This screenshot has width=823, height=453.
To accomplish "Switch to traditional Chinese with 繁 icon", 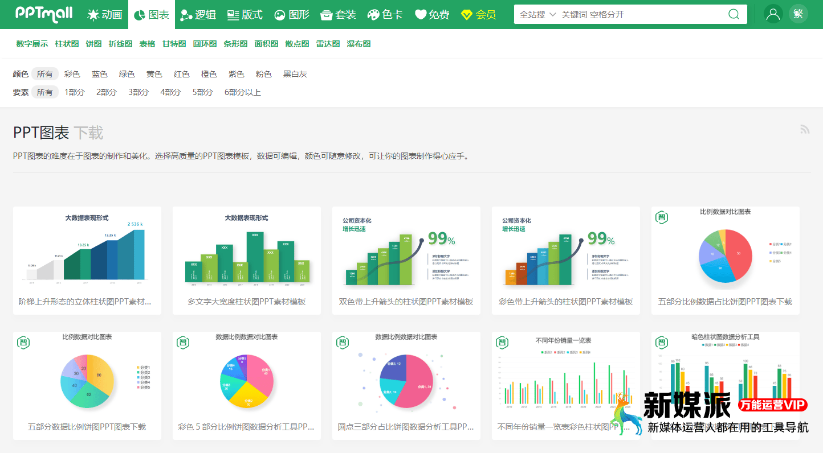I will [x=798, y=14].
